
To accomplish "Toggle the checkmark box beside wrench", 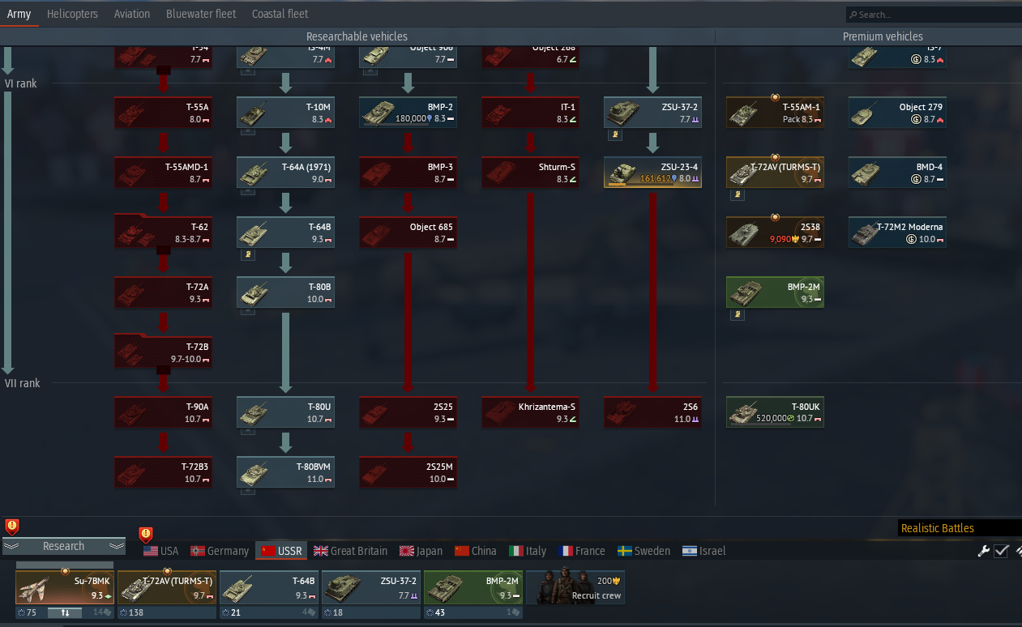I will click(1002, 551).
